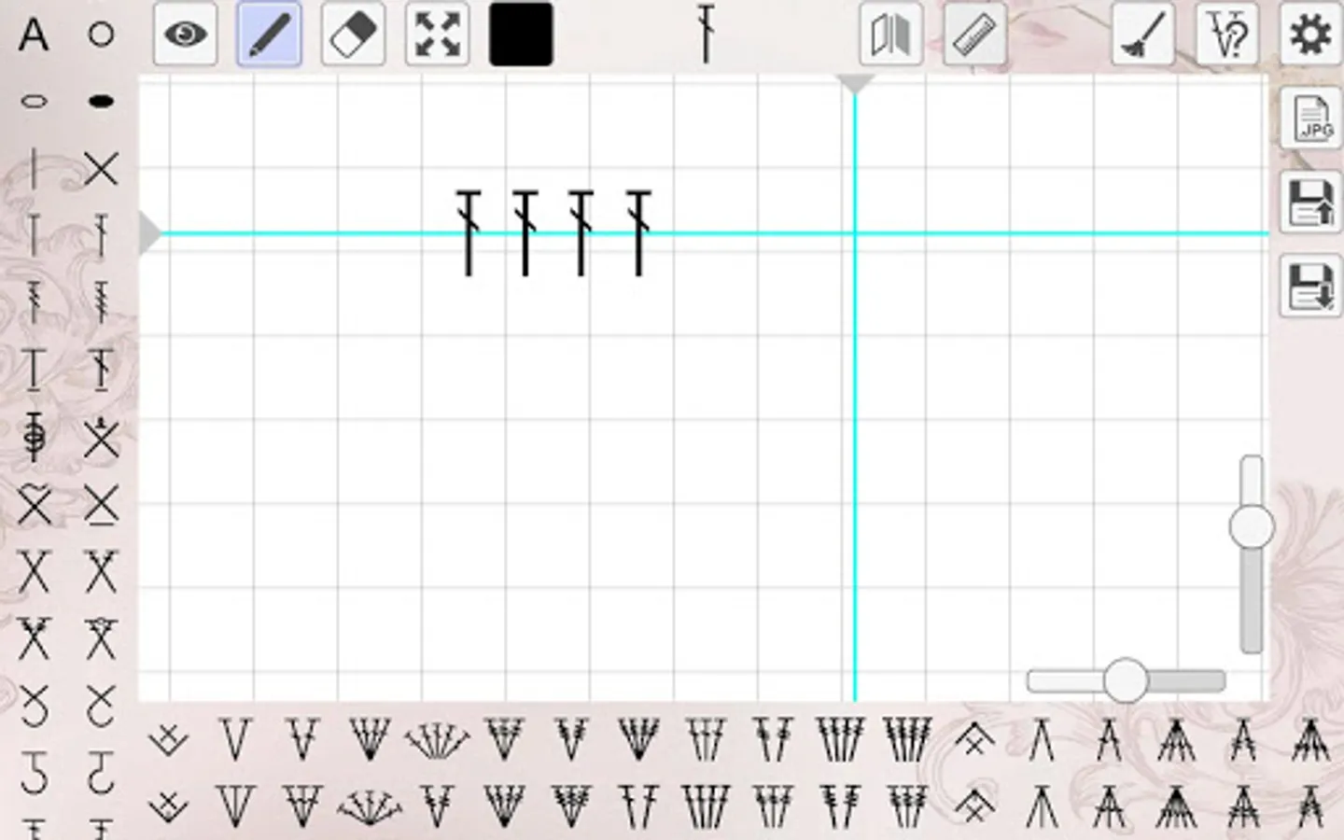The image size is (1344, 840).
Task: Save the chart with the upload-save icon
Action: coord(1311,203)
